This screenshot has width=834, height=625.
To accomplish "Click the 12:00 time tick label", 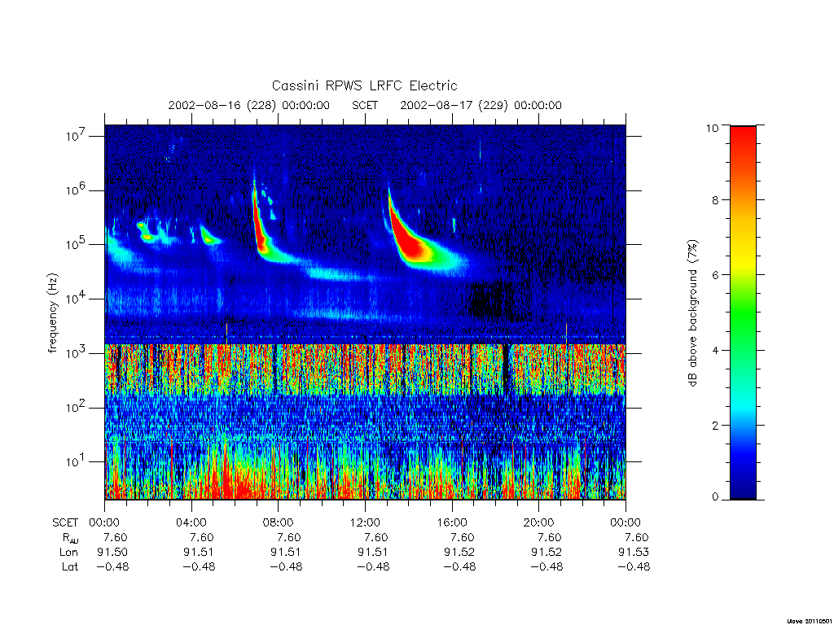I will [x=365, y=522].
